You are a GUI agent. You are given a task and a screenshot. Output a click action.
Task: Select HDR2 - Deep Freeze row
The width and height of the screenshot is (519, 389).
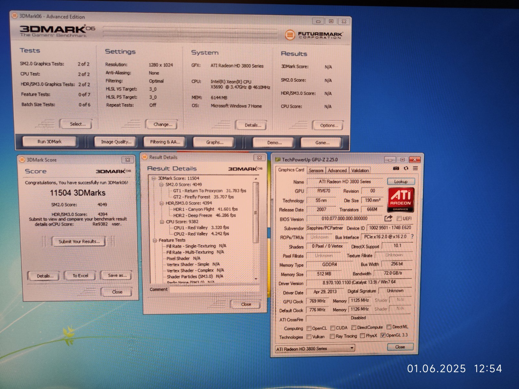[x=204, y=215]
